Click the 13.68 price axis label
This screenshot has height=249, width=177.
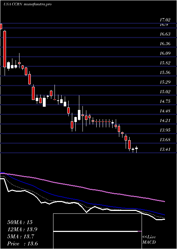[165, 140]
